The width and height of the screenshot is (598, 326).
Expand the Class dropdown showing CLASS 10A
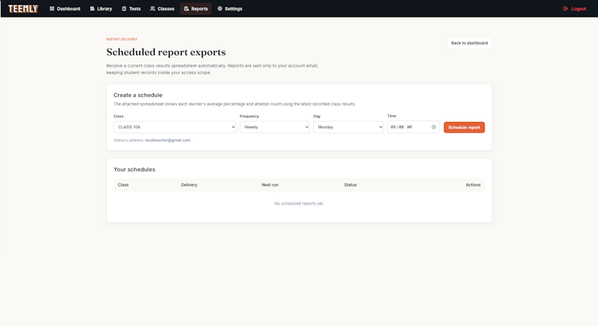tap(175, 127)
